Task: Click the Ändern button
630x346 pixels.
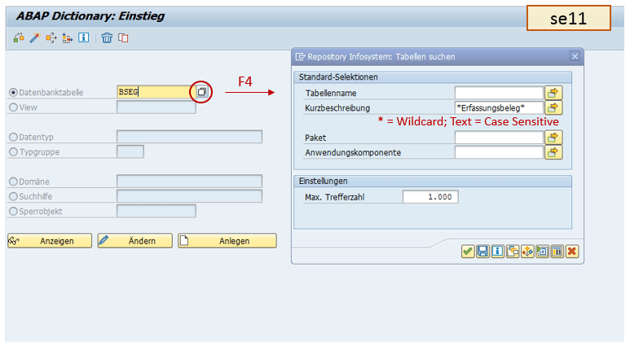Action: tap(135, 241)
